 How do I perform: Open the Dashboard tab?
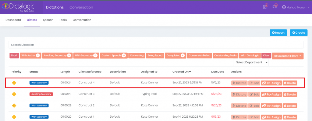[13, 20]
